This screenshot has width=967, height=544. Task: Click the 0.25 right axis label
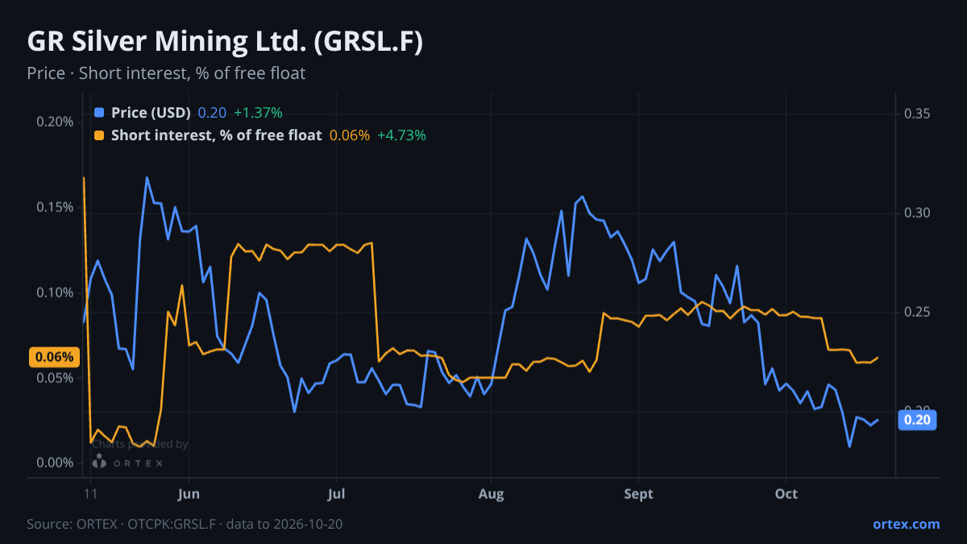point(917,313)
